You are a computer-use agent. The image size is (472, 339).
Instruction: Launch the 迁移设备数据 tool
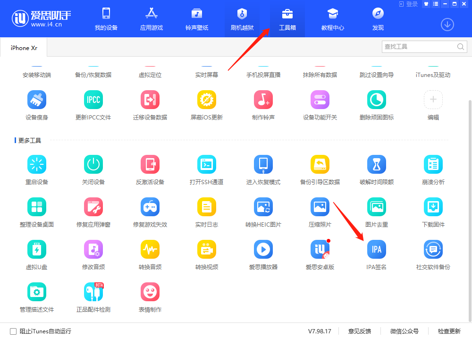coord(150,100)
